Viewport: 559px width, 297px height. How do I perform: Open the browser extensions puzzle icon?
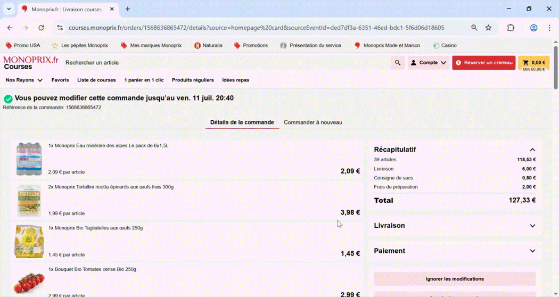[511, 28]
